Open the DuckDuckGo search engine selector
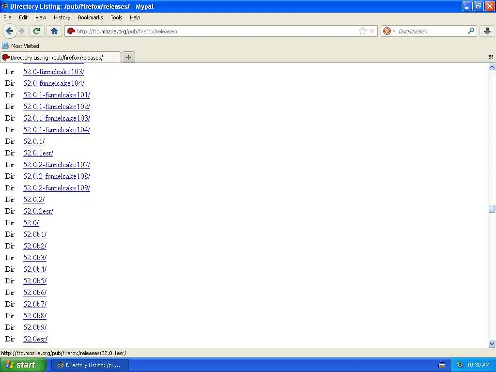Viewport: 496px width, 372px height. point(389,31)
